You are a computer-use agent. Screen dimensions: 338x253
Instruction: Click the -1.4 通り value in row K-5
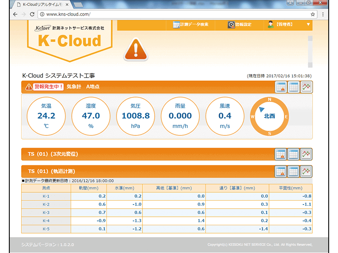point(263,229)
